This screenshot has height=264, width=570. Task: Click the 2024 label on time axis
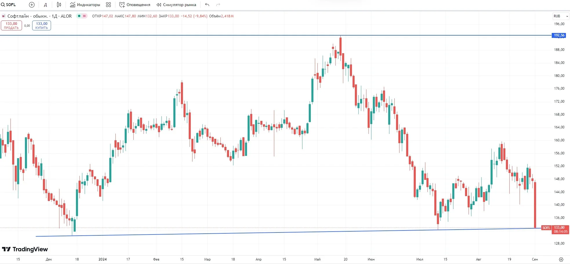[103, 259]
